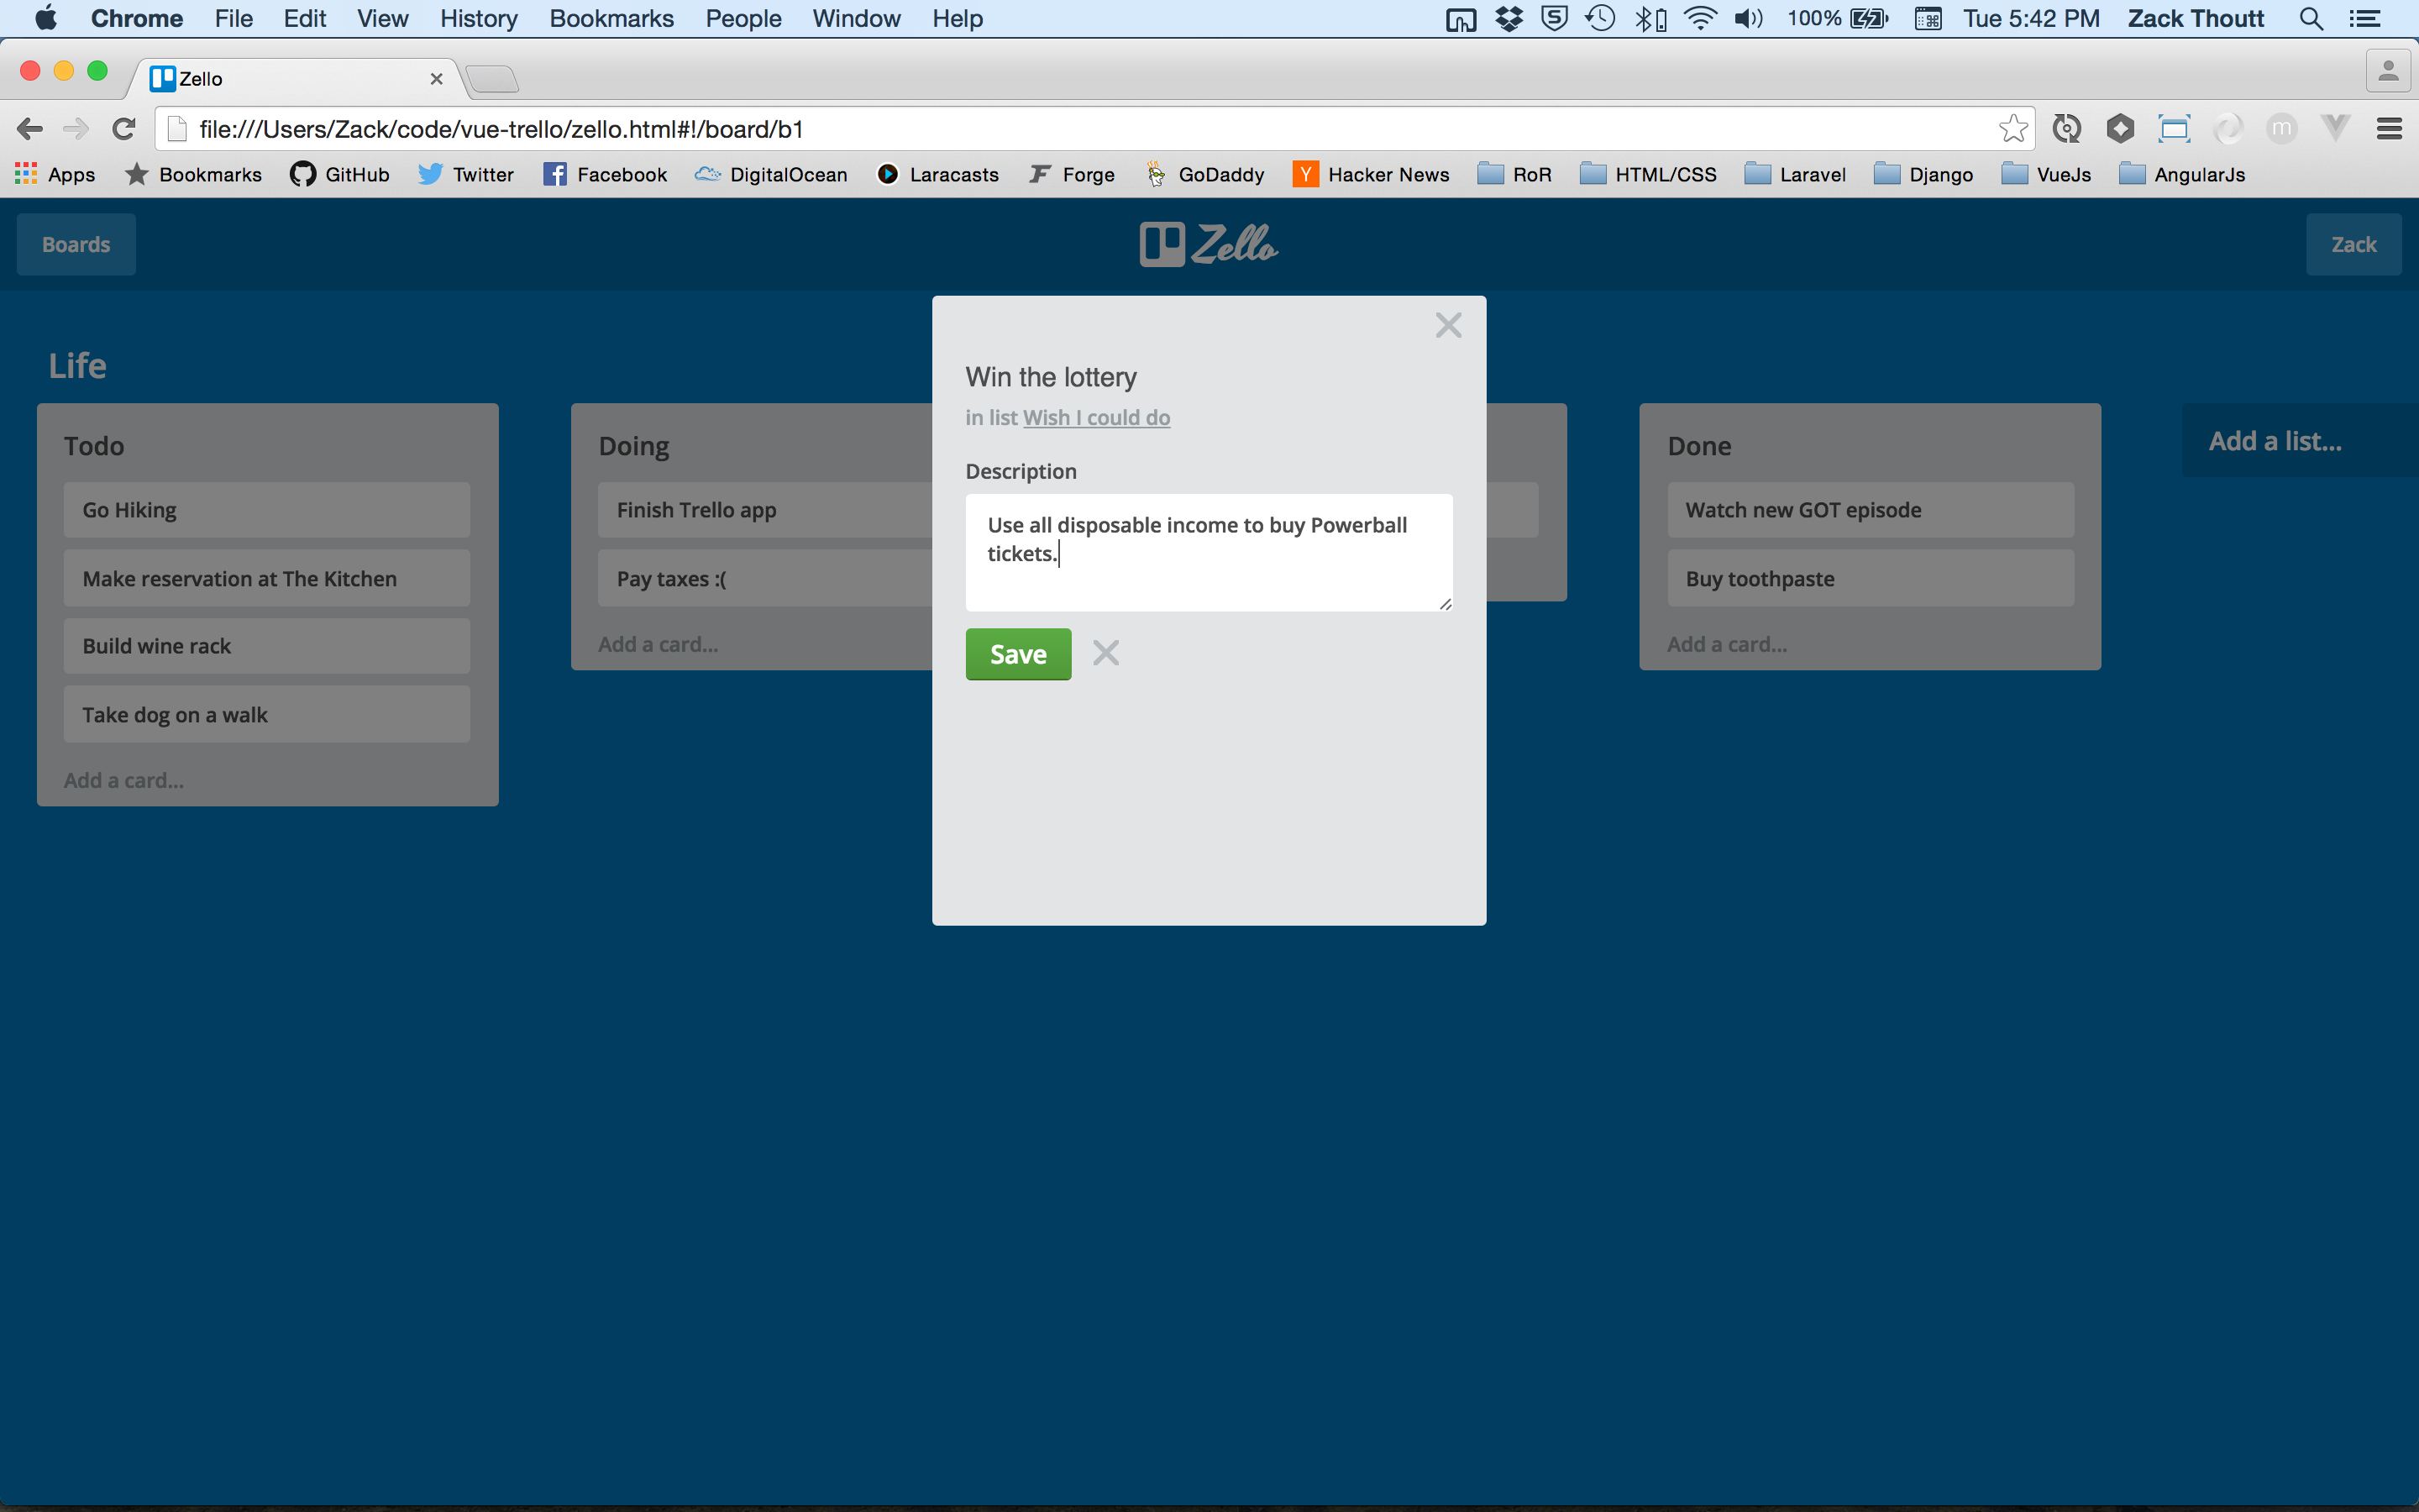Click Add a list

pyautogui.click(x=2275, y=441)
